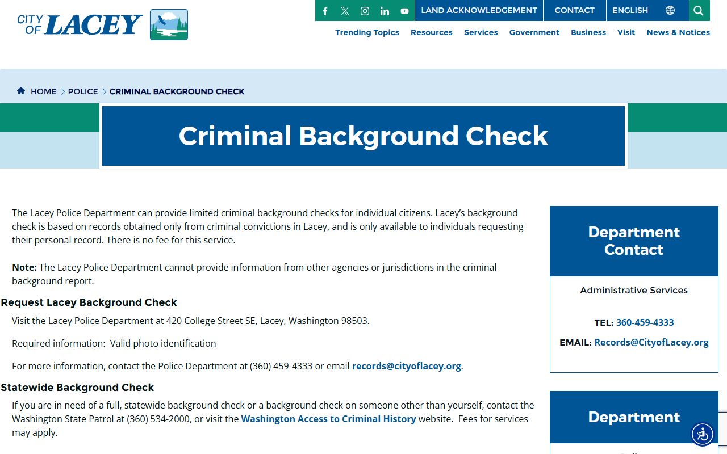Screen dimensions: 727x454
Task: Open the Land Acknowledgement page
Action: tap(479, 10)
